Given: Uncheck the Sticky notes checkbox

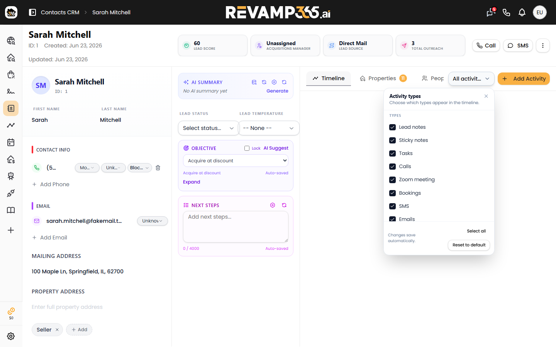Looking at the screenshot, I should 393,140.
